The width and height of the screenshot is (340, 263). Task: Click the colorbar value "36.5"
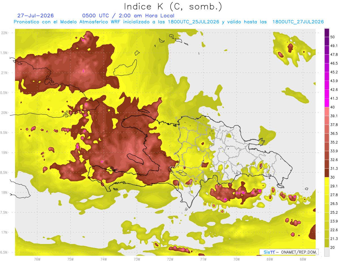coord(334,133)
